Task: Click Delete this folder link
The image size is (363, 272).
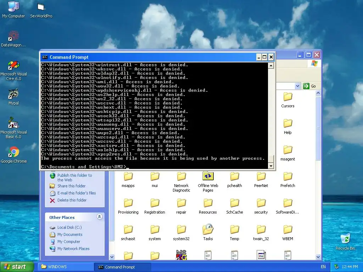Action: coord(72,200)
